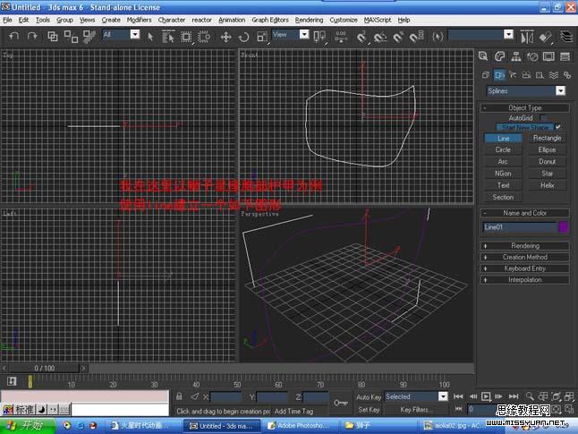
Task: Open the MAXScript menu
Action: coord(378,20)
